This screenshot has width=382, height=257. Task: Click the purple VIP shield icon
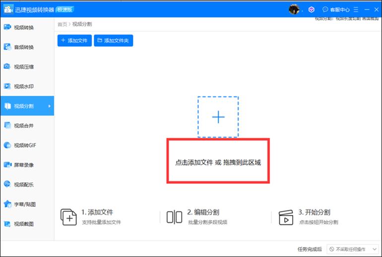pyautogui.click(x=312, y=9)
